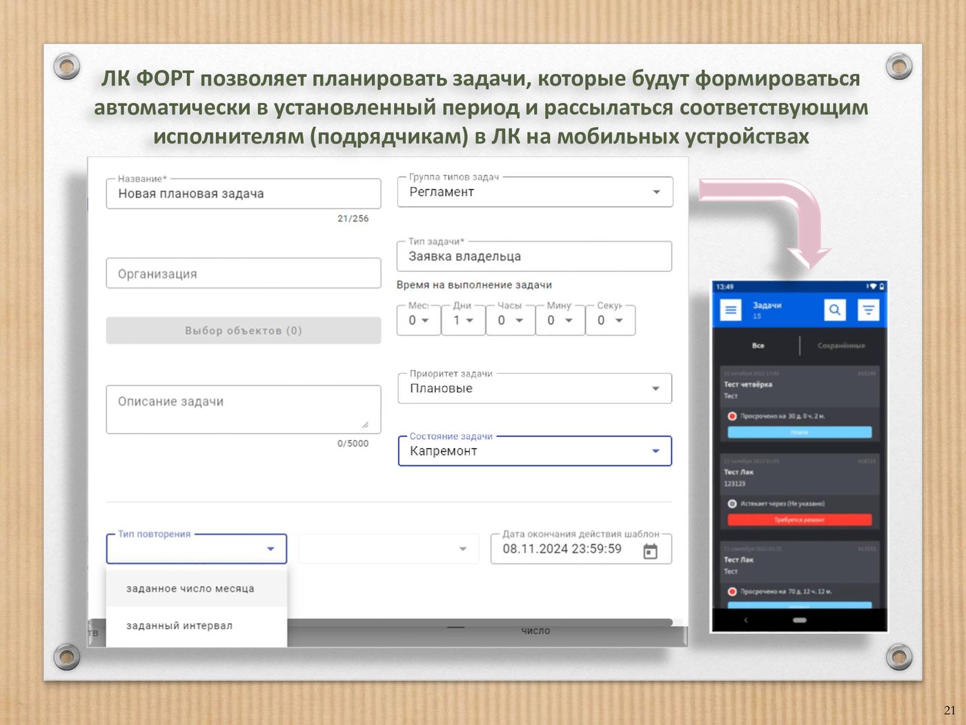Screen dimensions: 966x725
Task: Open the Тест четвёрка task card
Action: click(x=800, y=405)
